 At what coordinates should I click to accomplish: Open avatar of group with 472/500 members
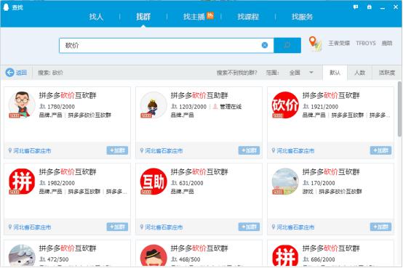pyautogui.click(x=22, y=256)
